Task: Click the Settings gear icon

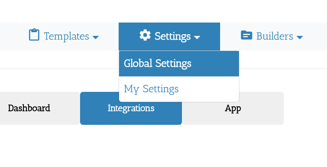Action: click(145, 35)
